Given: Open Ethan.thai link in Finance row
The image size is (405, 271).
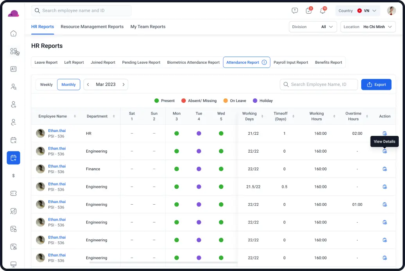Looking at the screenshot, I should point(57,166).
